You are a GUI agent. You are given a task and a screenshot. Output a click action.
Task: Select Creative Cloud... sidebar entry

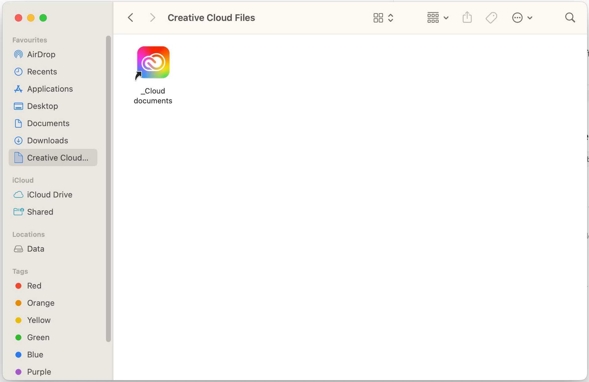[x=53, y=158]
